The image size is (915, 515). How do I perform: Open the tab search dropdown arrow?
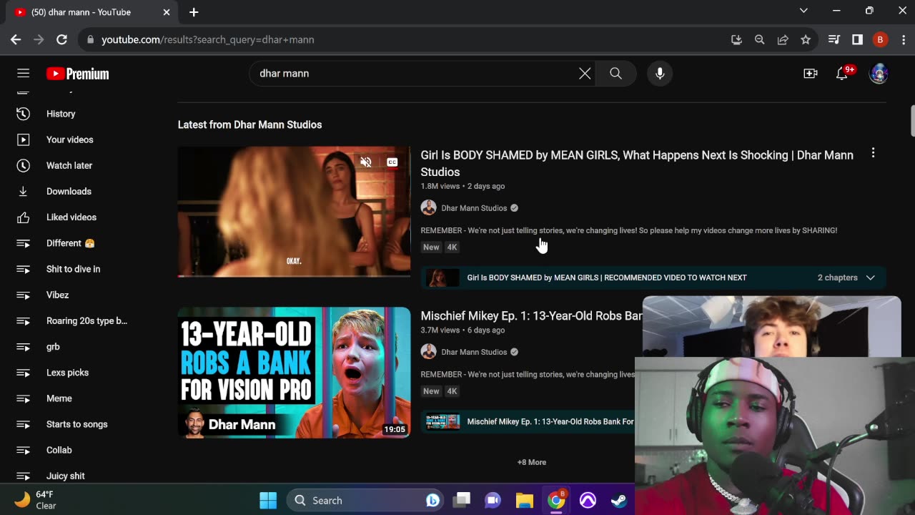[x=803, y=11]
